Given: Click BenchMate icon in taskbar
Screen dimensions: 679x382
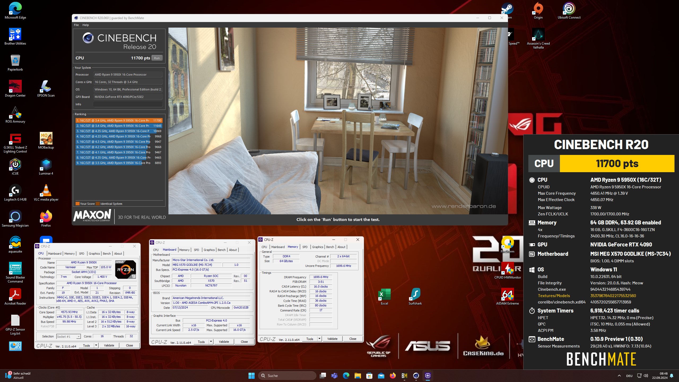Looking at the screenshot, I should [x=404, y=376].
